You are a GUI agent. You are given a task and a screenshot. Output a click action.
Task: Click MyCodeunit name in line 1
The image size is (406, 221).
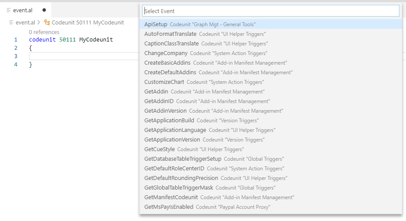coord(96,40)
